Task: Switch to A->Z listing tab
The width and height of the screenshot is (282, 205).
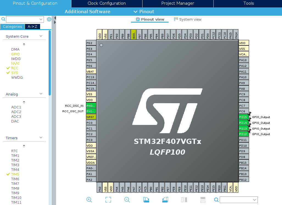Action: tap(32, 26)
